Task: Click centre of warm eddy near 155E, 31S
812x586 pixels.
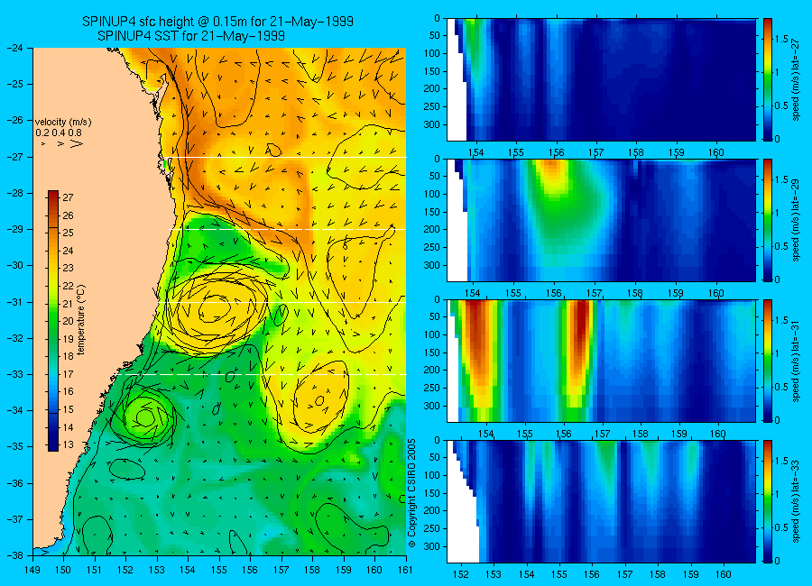Action: coord(215,309)
